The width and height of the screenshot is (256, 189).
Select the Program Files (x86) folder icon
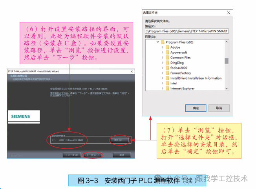coord(163,42)
